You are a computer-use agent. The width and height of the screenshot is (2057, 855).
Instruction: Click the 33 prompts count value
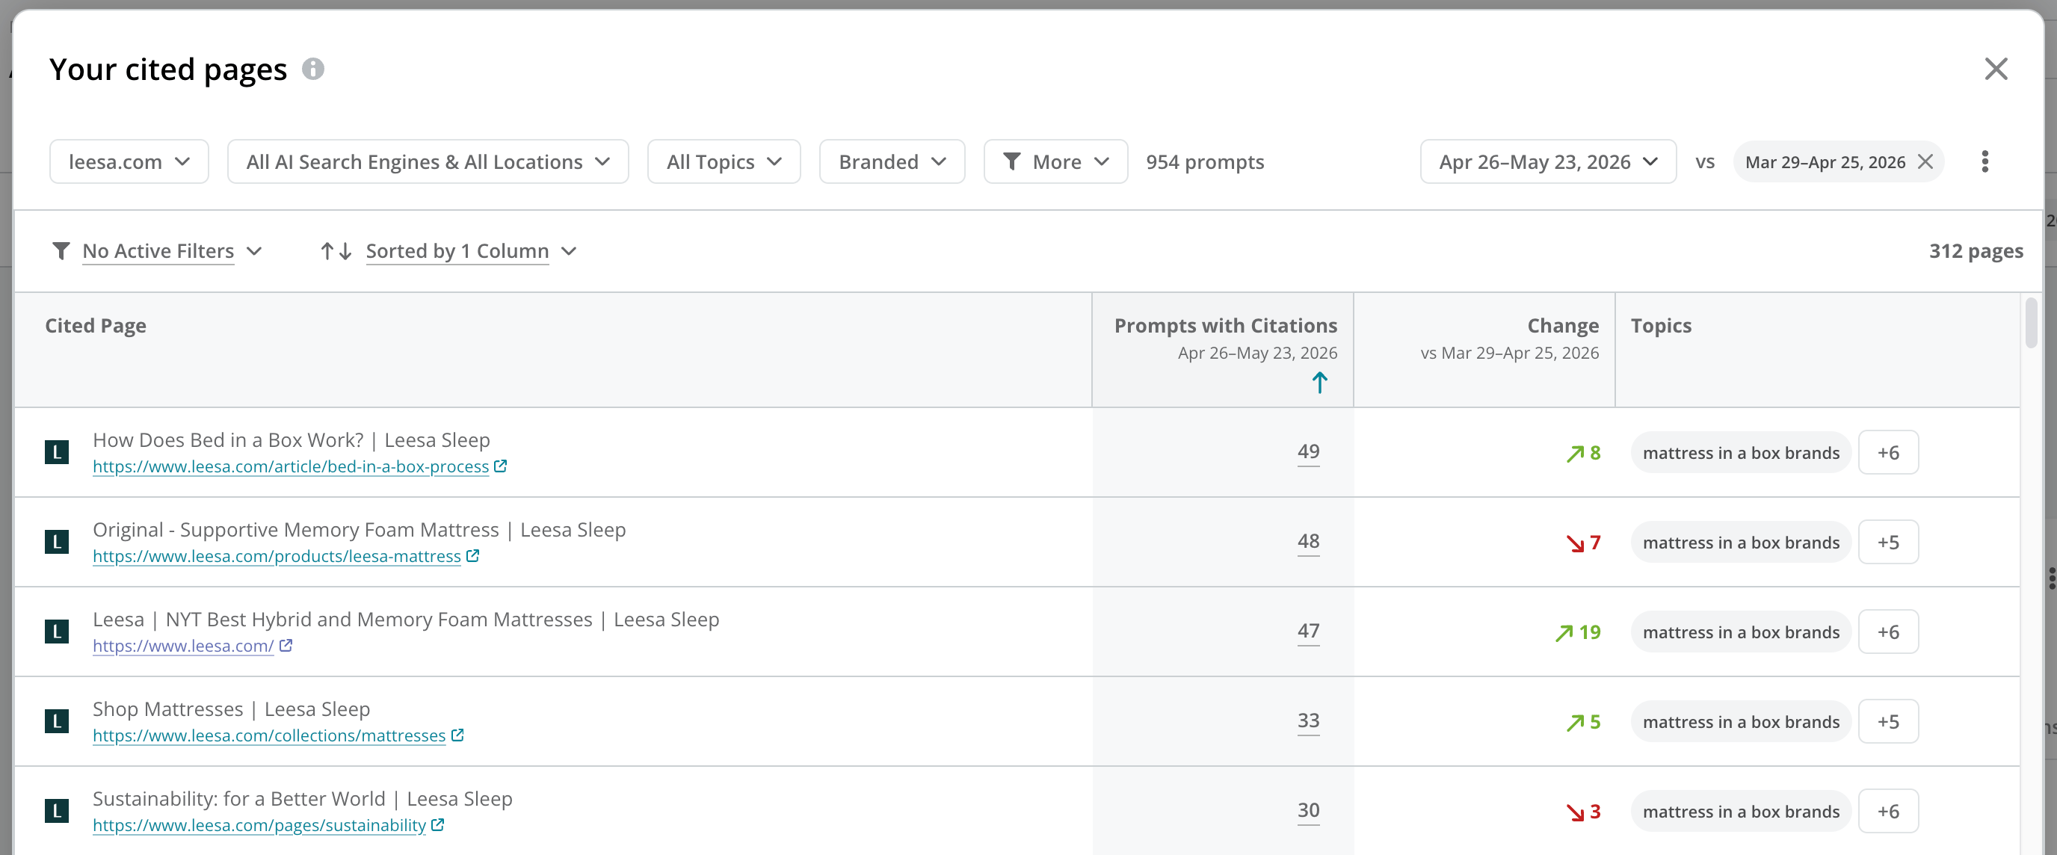(x=1308, y=722)
